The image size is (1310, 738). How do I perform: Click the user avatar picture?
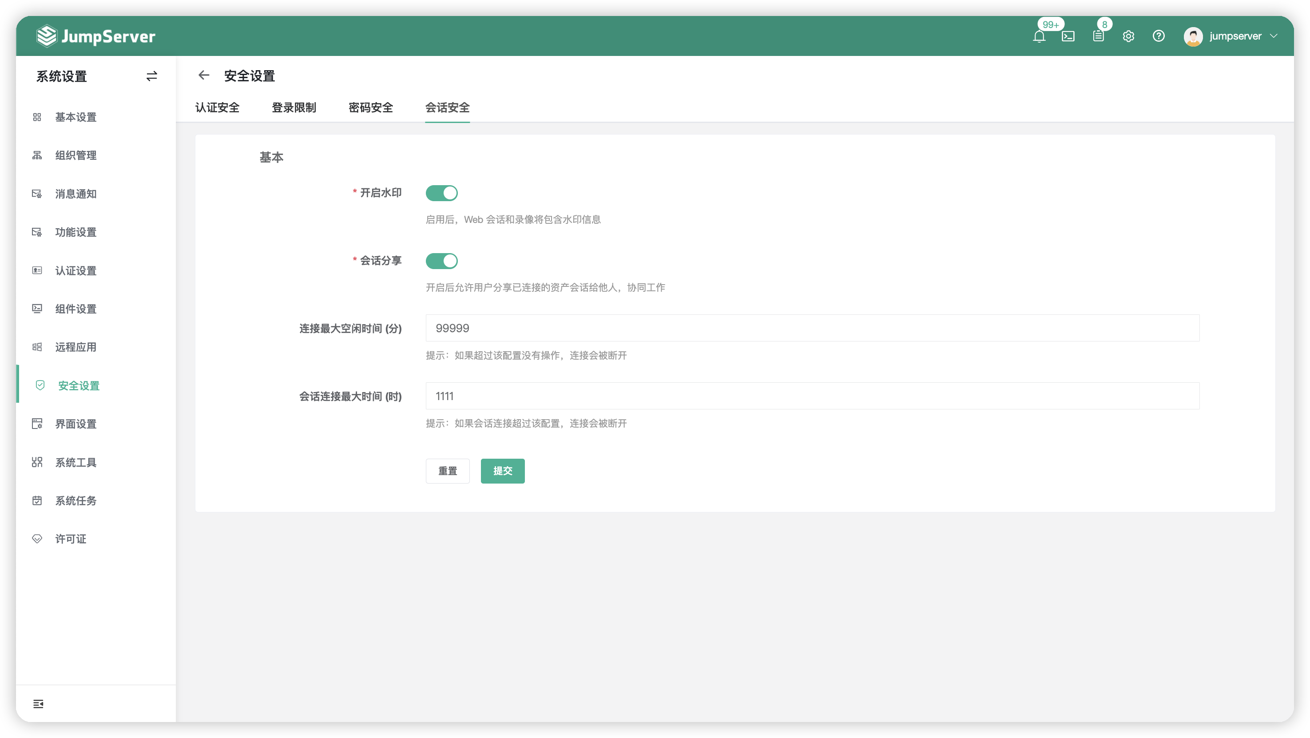(1193, 36)
